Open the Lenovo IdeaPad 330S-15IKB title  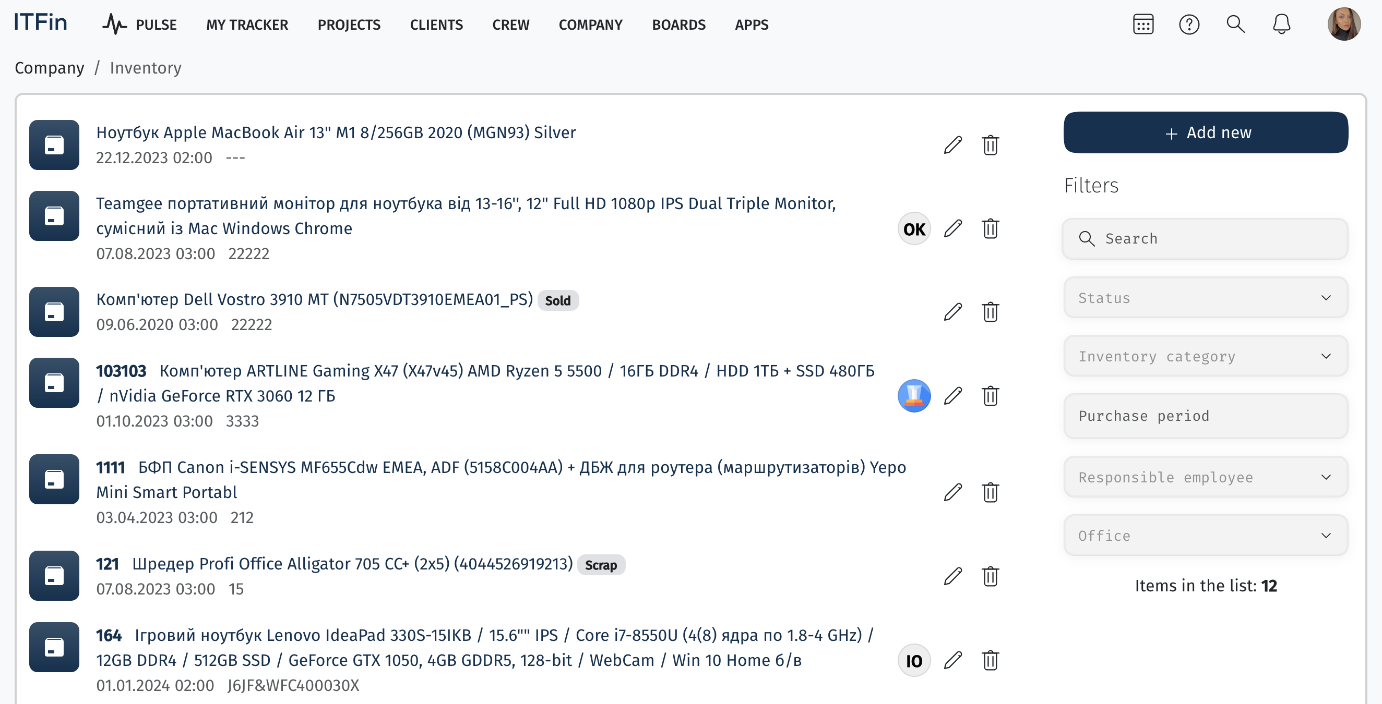point(485,647)
